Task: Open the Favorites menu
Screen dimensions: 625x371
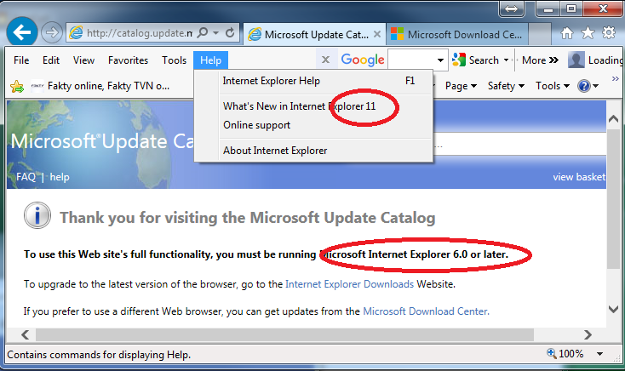Action: tap(128, 60)
